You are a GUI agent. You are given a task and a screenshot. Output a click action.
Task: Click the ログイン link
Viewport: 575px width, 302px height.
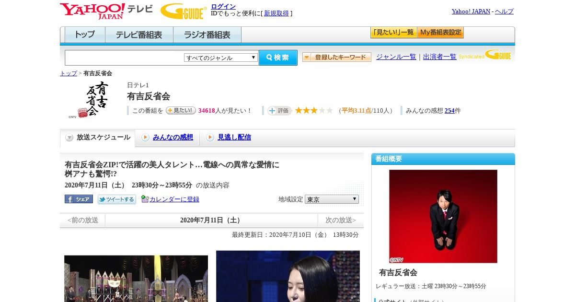[223, 6]
